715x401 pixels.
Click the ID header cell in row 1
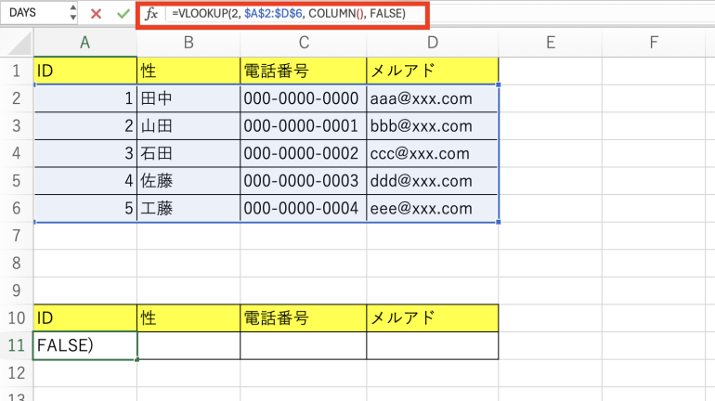[x=85, y=71]
